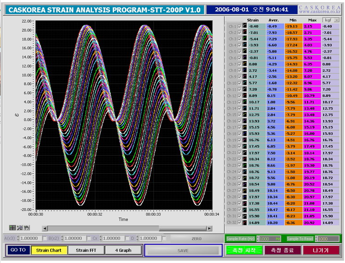Tick the checkbox next to Cx coefficient

tap(127, 238)
